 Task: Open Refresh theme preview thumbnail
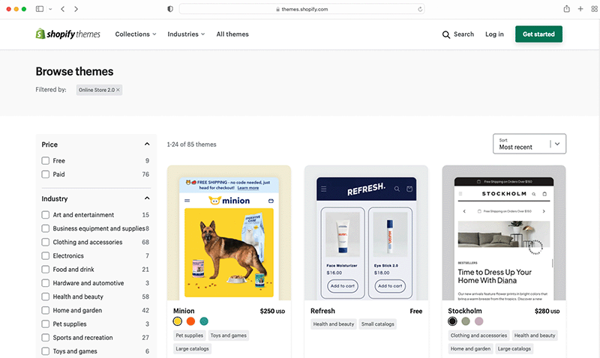366,233
